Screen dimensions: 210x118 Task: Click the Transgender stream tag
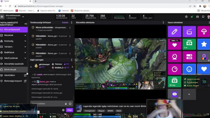[90, 111]
